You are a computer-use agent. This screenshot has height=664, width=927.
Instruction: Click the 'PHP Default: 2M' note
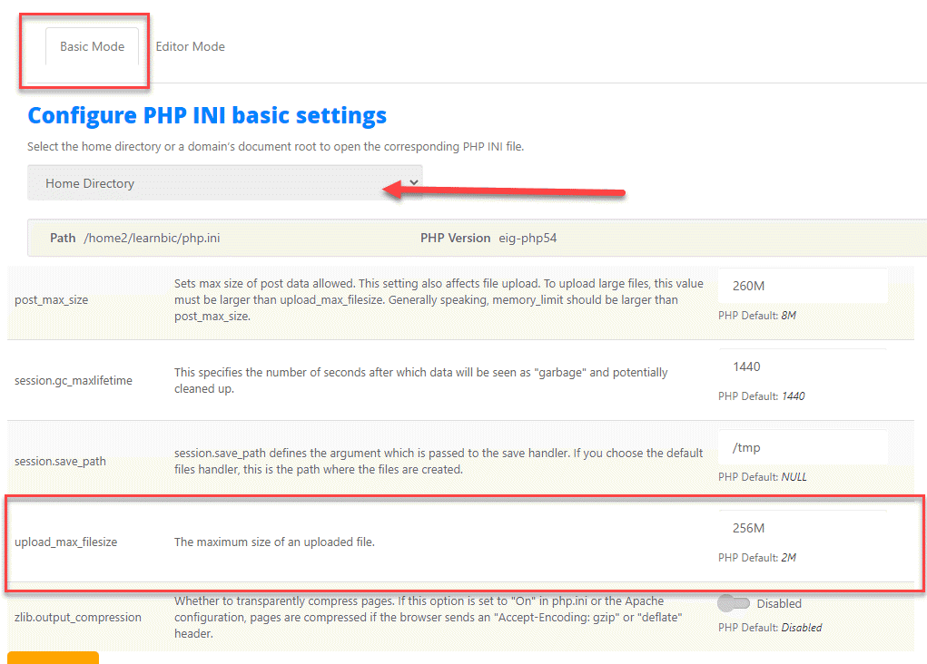(757, 558)
